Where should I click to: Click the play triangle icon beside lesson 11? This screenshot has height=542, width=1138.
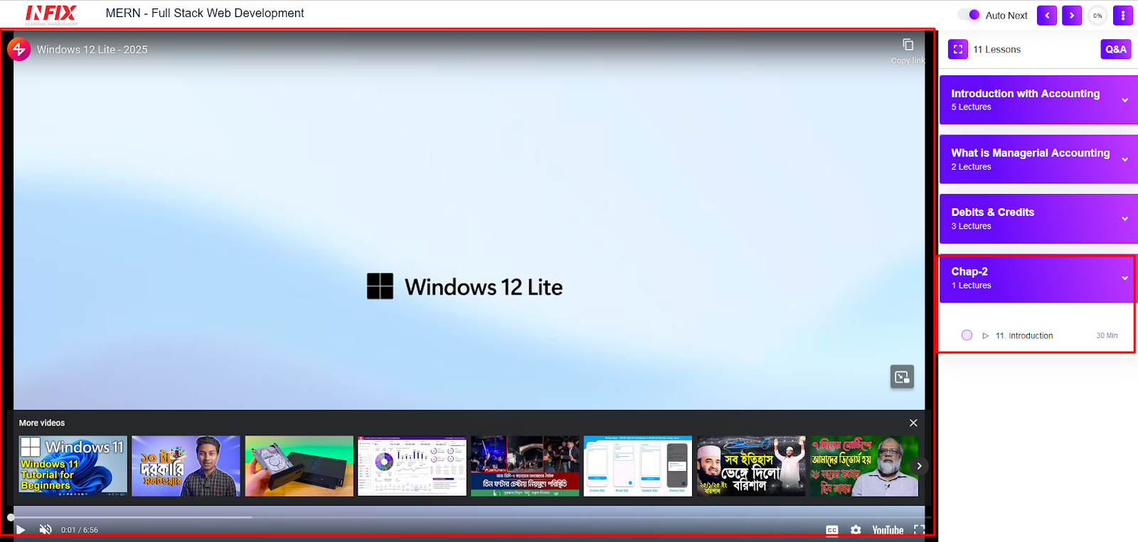985,336
